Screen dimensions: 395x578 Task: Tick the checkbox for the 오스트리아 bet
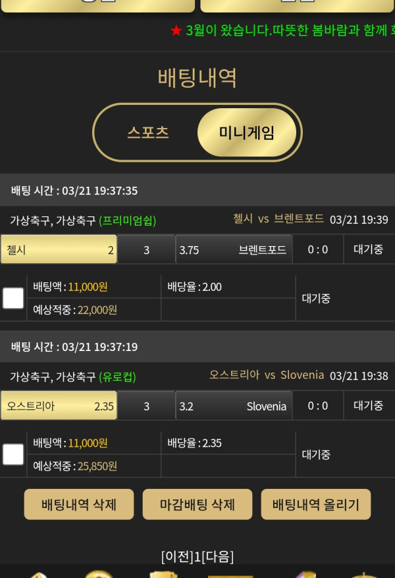coord(13,454)
